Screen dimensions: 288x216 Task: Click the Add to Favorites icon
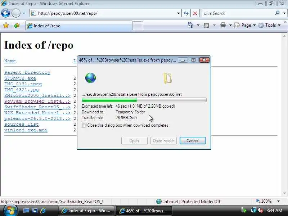pos(17,25)
